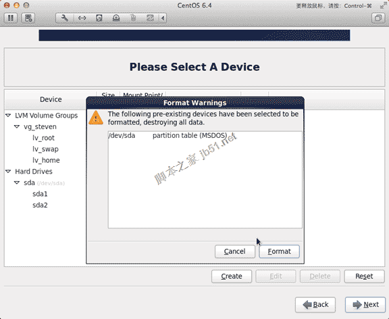Screen dimensions: 389x319
Task: Select lv_root logical volume
Action: coord(43,138)
